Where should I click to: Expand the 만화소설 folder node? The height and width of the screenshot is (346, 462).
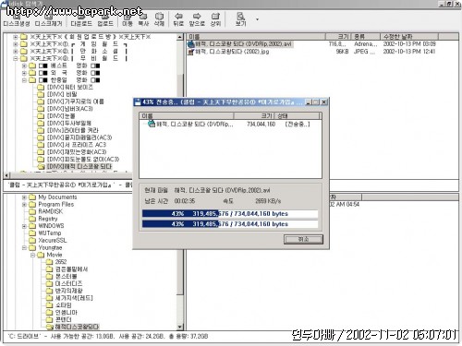(x=16, y=51)
